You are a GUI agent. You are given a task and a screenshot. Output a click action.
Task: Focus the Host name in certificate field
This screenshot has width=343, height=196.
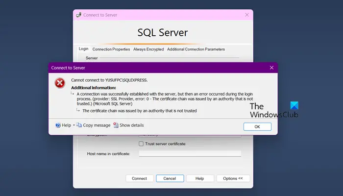(x=190, y=153)
